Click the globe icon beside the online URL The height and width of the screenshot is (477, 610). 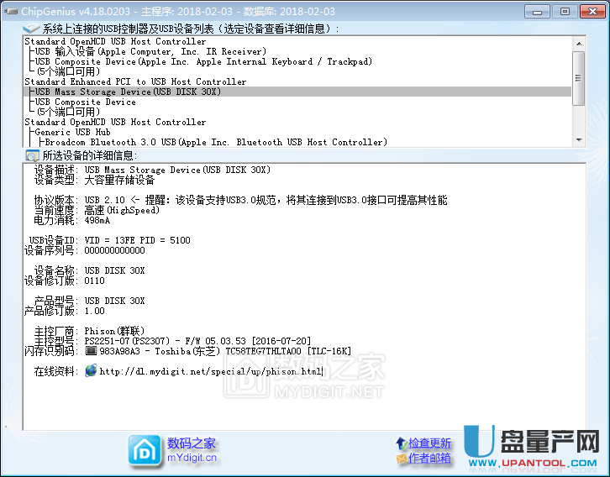pyautogui.click(x=91, y=371)
